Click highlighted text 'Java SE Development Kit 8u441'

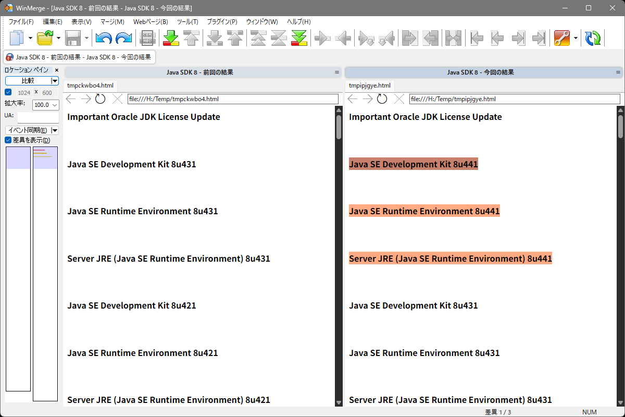(413, 164)
